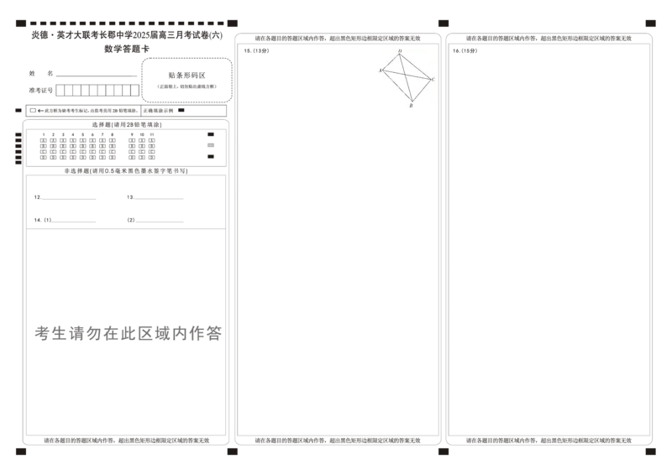Image resolution: width=672 pixels, height=475 pixels.
Task: Select vertex C on the quadrilateral diagram
Action: click(x=432, y=80)
